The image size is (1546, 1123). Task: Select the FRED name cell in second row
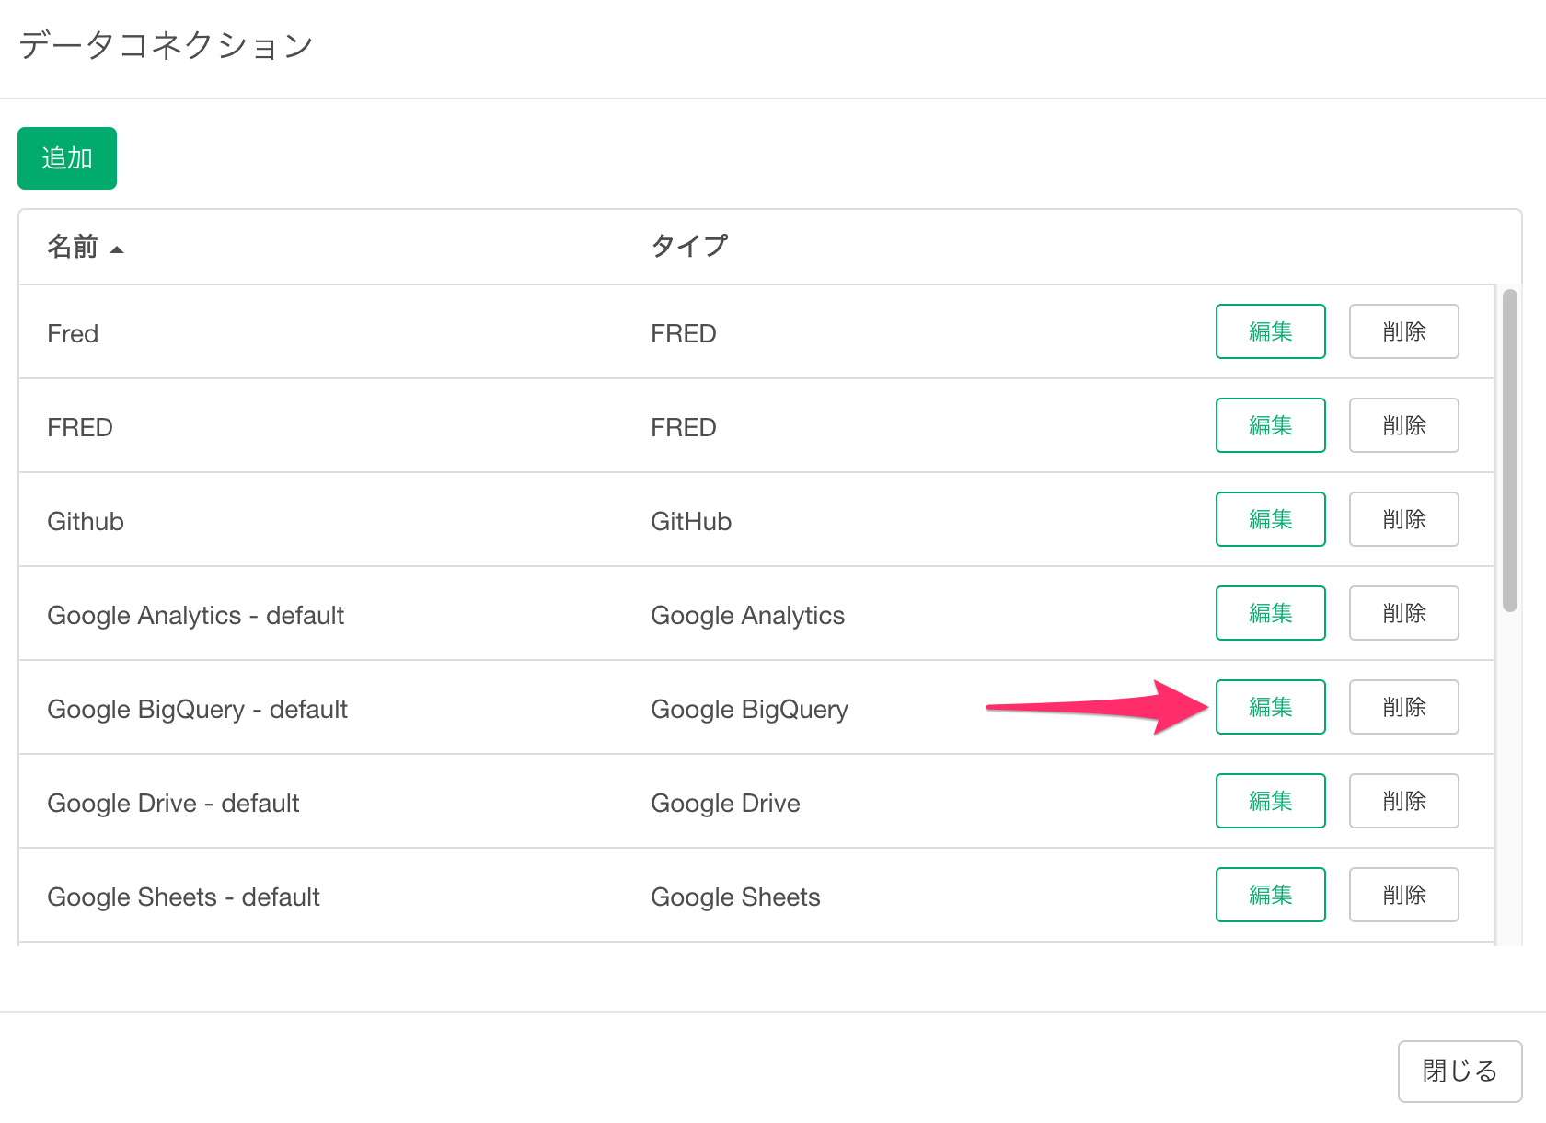click(x=80, y=427)
